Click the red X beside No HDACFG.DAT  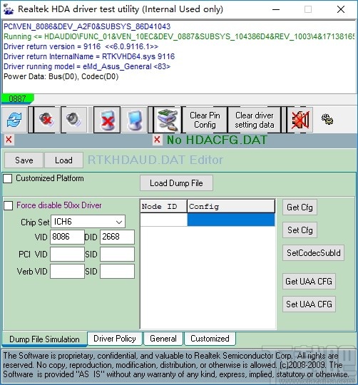pos(157,140)
